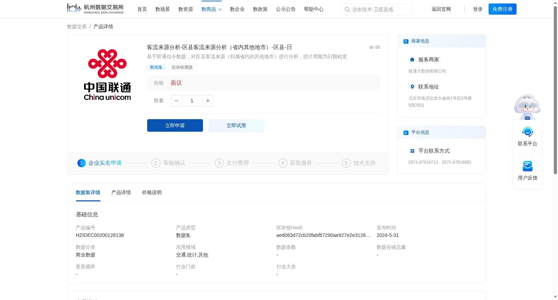
Task: Open 数资源 navigation item
Action: coord(186,9)
